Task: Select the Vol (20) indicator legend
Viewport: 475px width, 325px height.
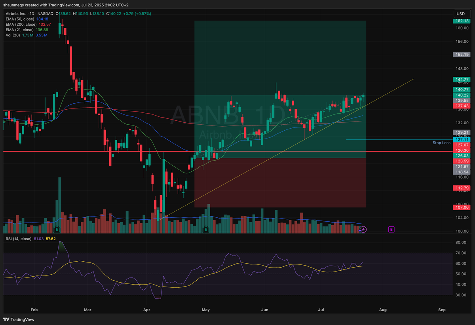Action: click(x=12, y=35)
